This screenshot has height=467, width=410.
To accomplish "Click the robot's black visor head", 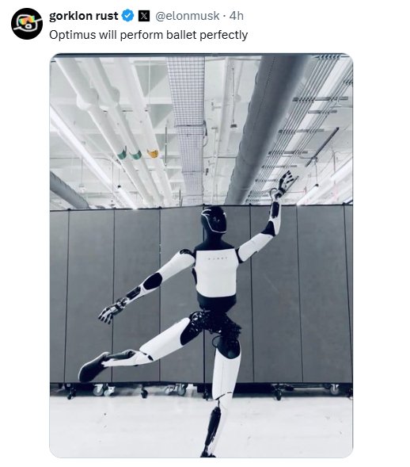I will pyautogui.click(x=214, y=219).
